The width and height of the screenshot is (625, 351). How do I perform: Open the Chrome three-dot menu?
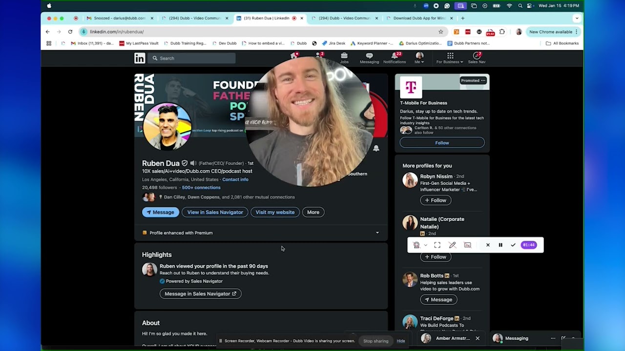click(577, 32)
